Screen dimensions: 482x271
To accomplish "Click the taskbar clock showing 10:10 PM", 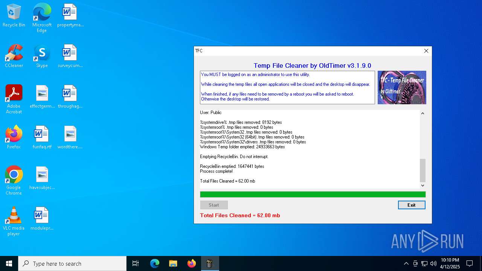I will coord(450,263).
